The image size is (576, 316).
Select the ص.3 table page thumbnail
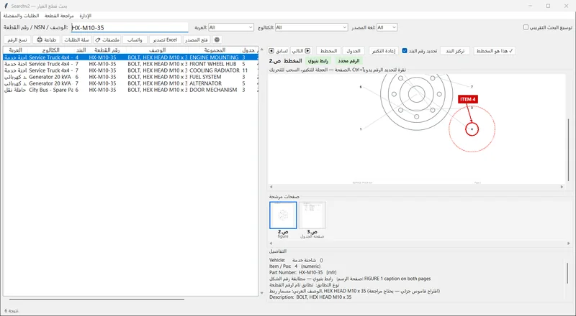tap(312, 215)
